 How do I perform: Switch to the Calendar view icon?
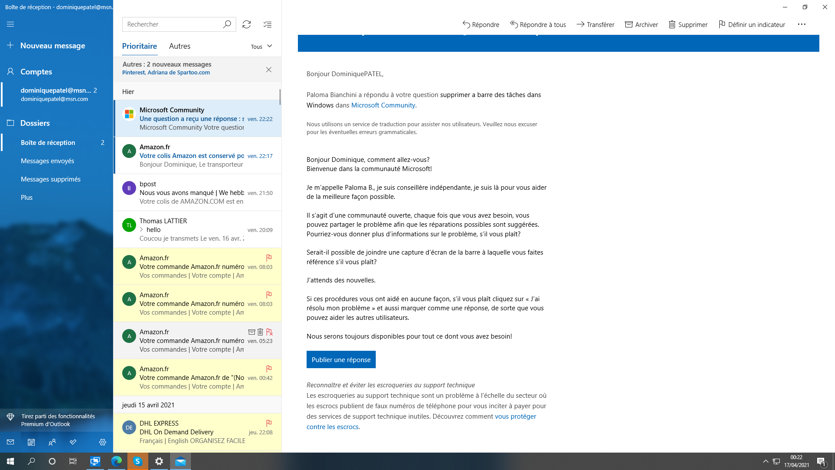[31, 442]
